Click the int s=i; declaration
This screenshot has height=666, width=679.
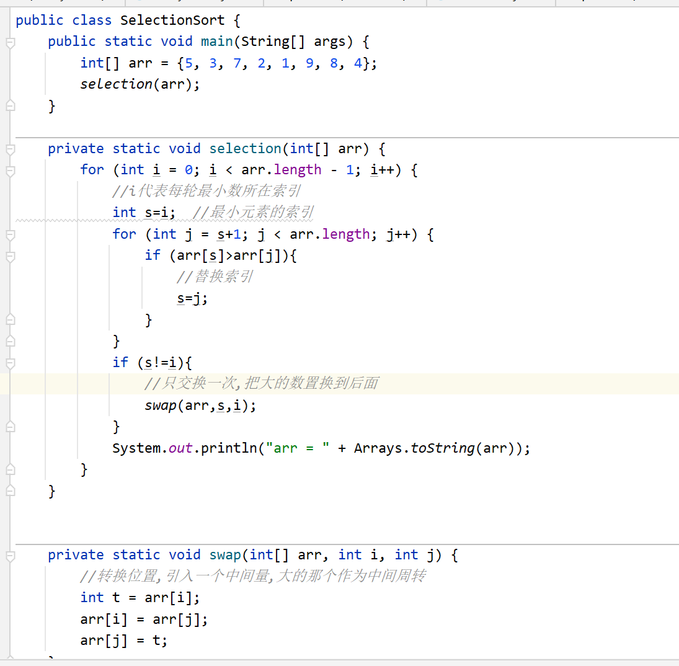click(144, 213)
